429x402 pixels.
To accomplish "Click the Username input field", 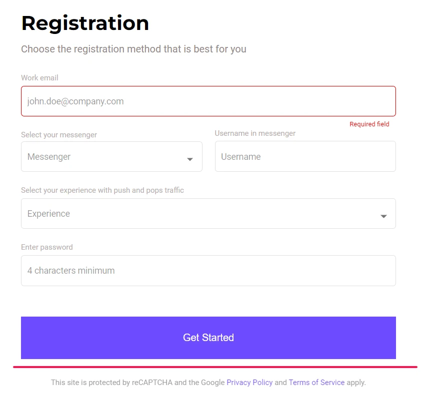I will (x=305, y=156).
